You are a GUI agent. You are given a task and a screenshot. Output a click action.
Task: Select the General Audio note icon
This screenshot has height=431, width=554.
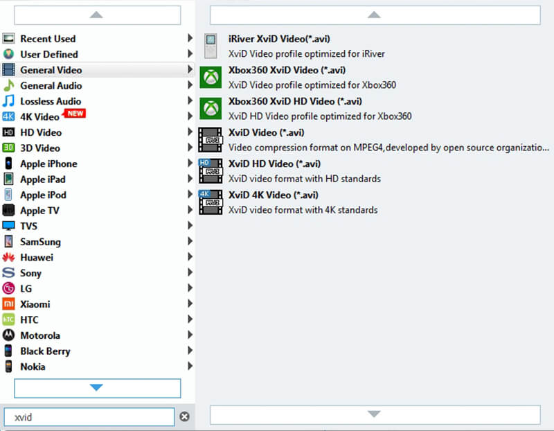coord(8,85)
